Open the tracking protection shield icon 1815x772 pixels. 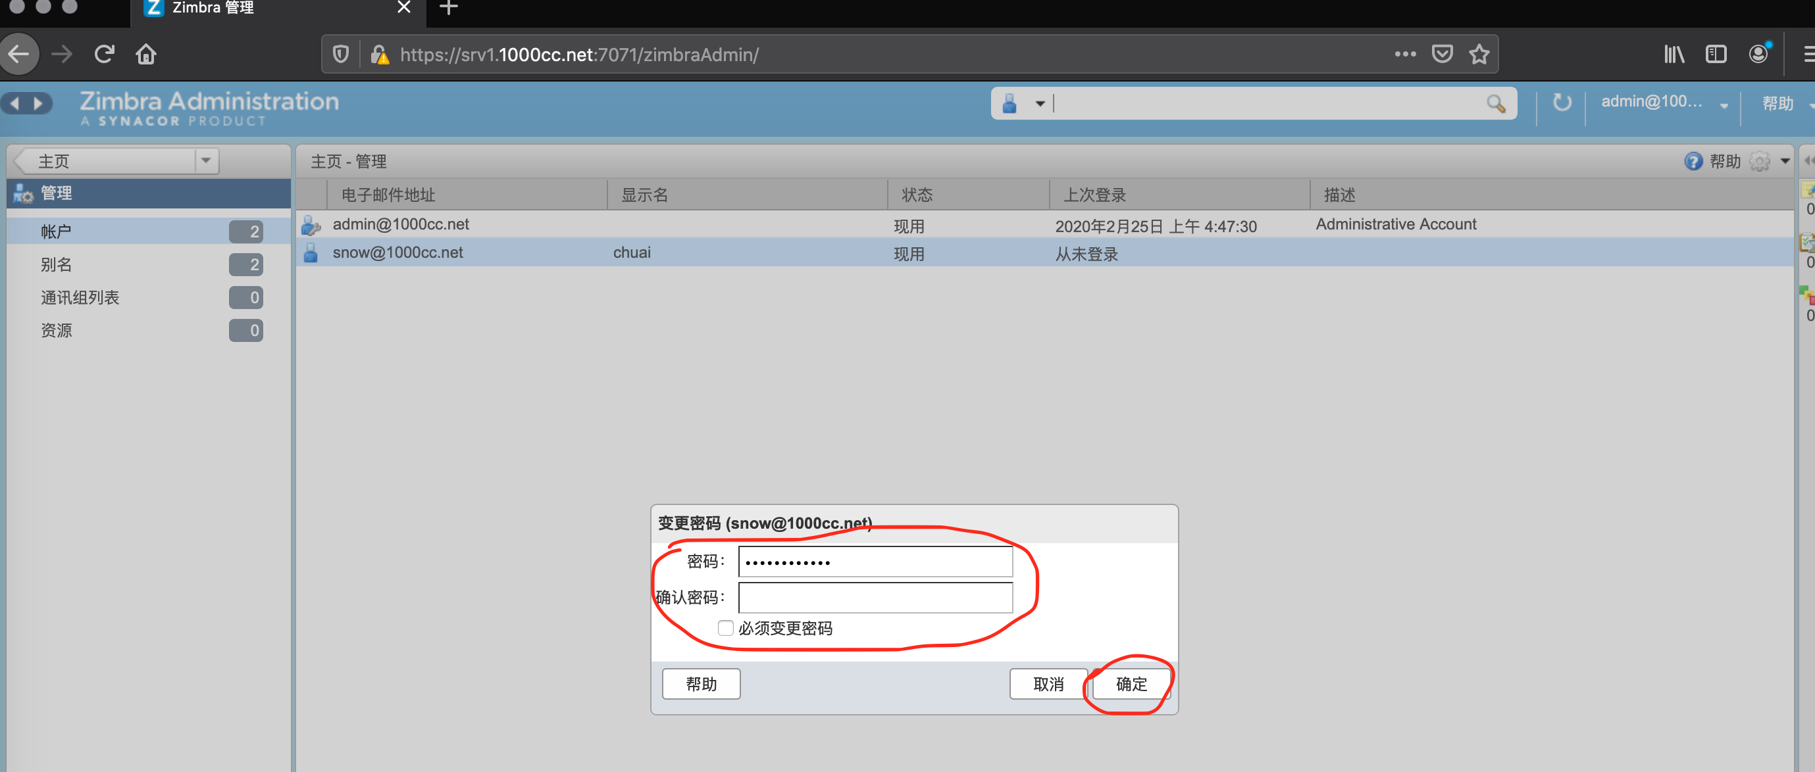point(341,54)
